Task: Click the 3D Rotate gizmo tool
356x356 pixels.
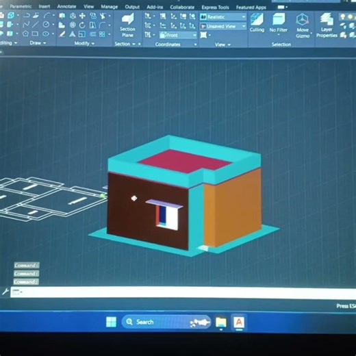Action: point(73,25)
